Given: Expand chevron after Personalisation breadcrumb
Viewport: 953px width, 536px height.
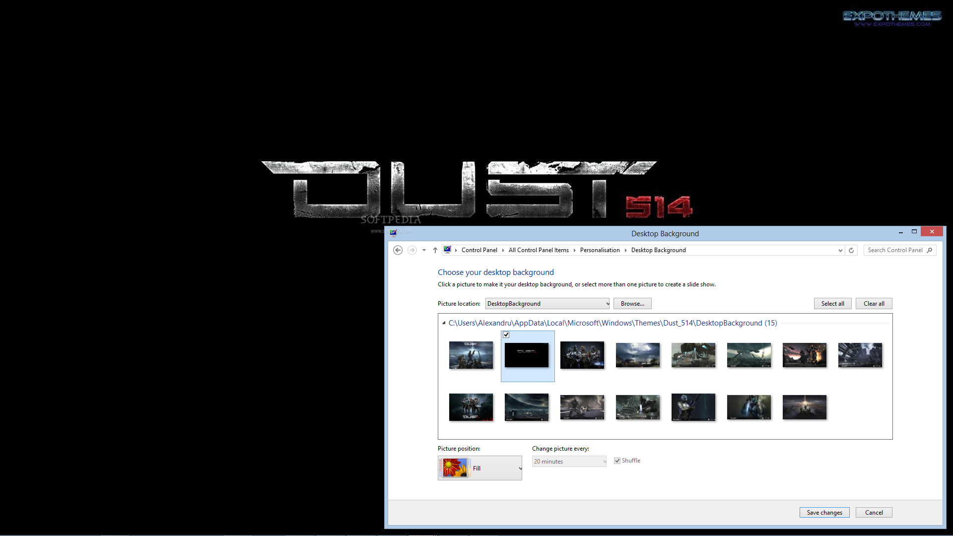Looking at the screenshot, I should click(625, 250).
